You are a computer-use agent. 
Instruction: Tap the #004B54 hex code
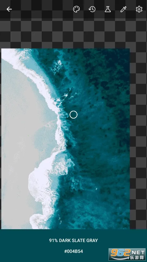pyautogui.click(x=74, y=251)
